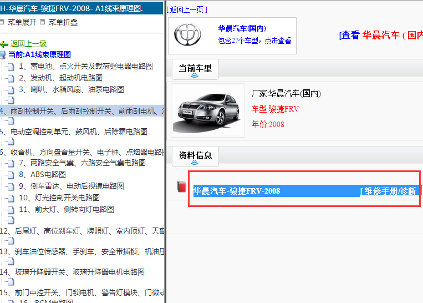This screenshot has height=303, width=423.
Task: Open 1、蓄电池、点火开关及载荷继电器电路图
Action: coord(86,66)
